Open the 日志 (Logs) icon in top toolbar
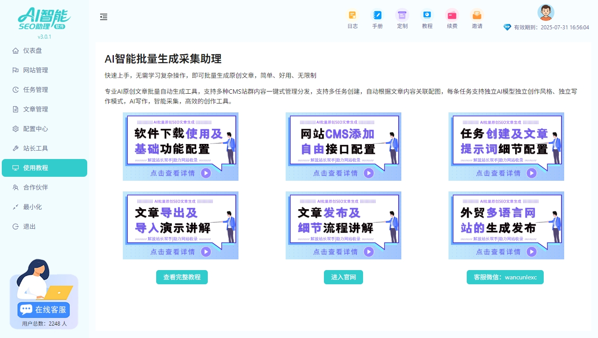This screenshot has height=338, width=598. point(352,19)
